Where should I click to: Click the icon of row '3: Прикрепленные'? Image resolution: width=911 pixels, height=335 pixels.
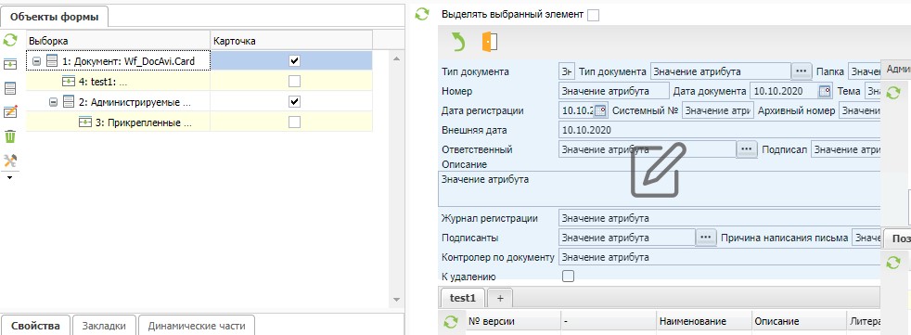84,122
